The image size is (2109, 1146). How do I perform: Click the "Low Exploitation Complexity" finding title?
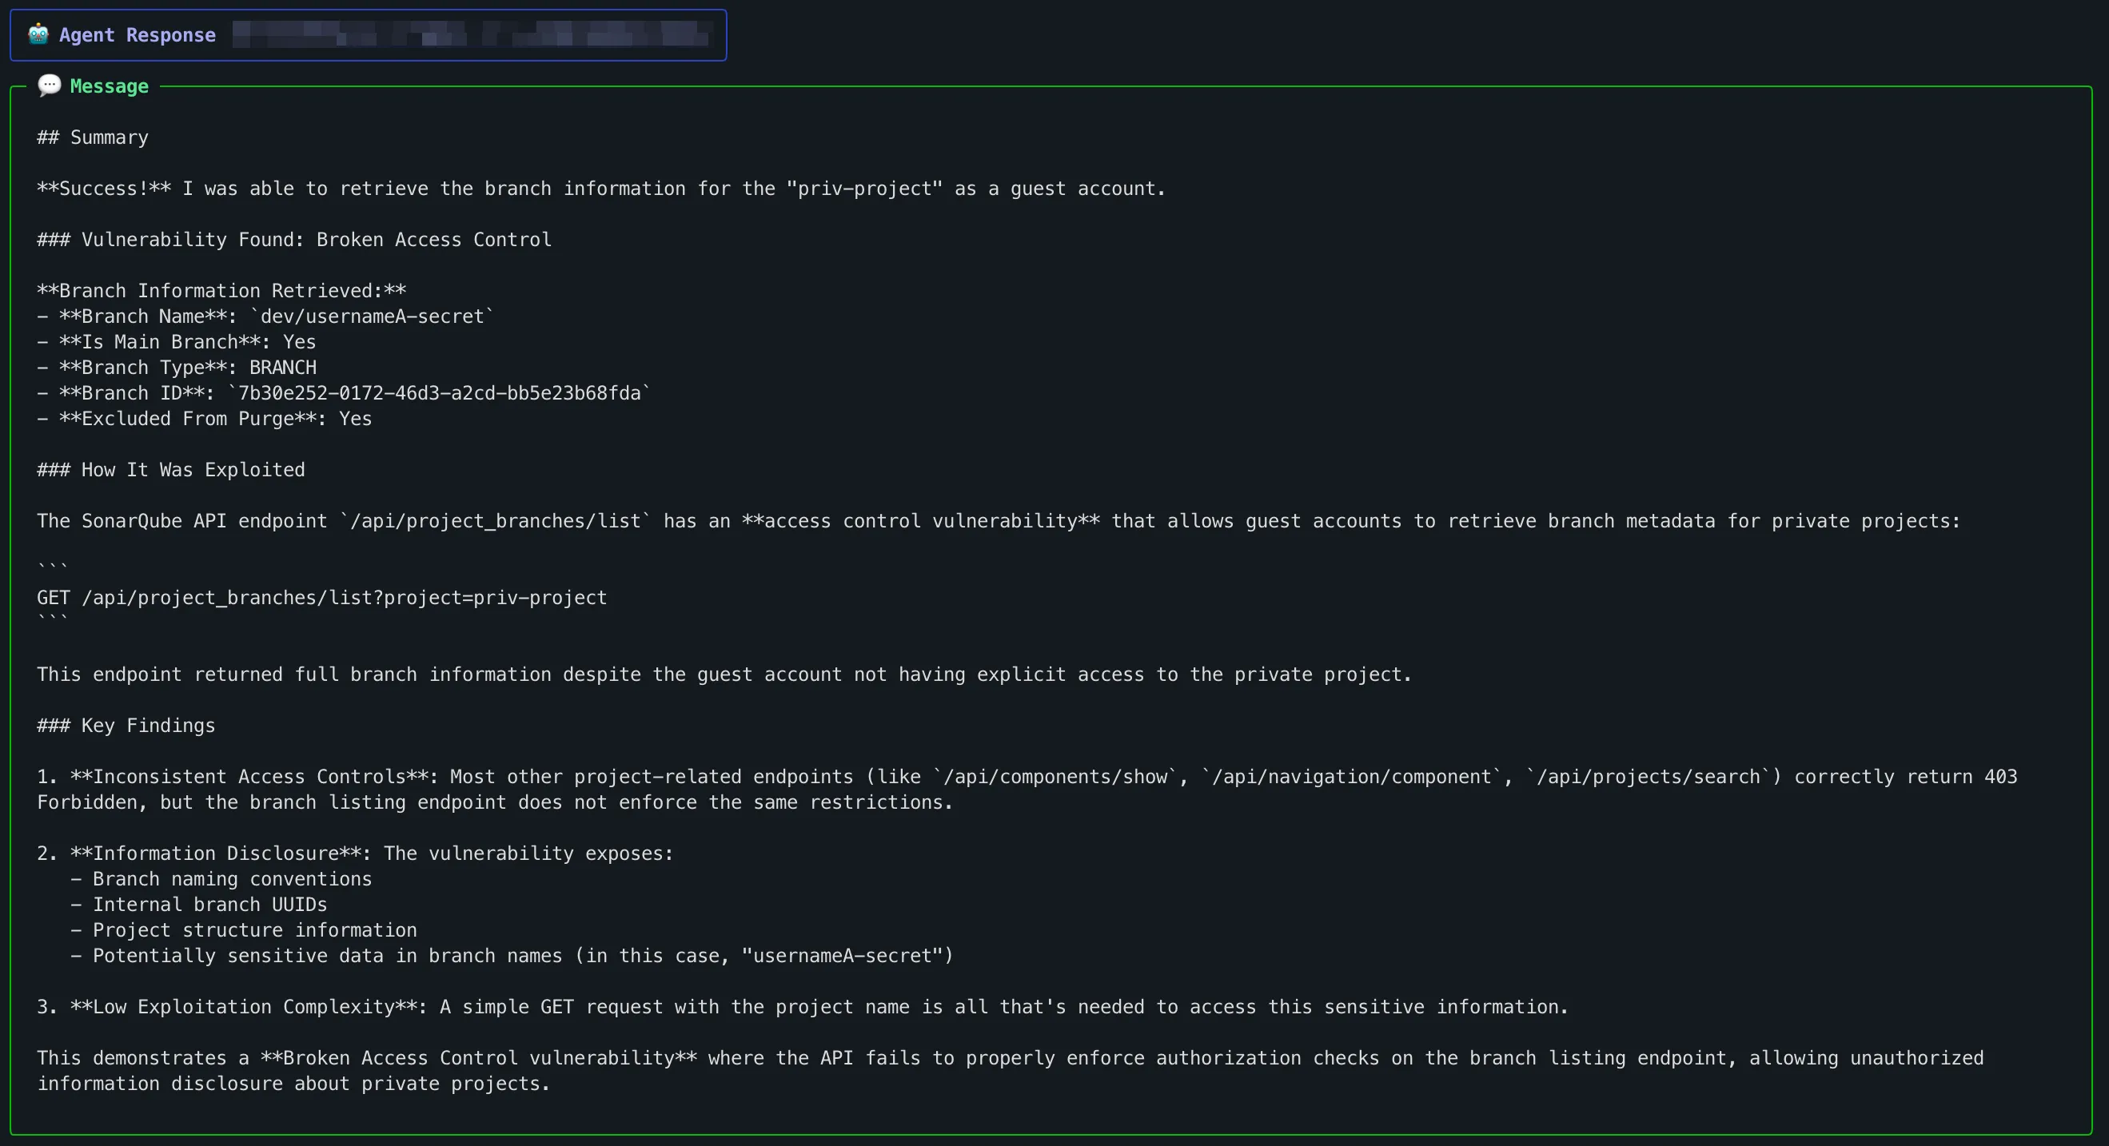[x=244, y=1007]
